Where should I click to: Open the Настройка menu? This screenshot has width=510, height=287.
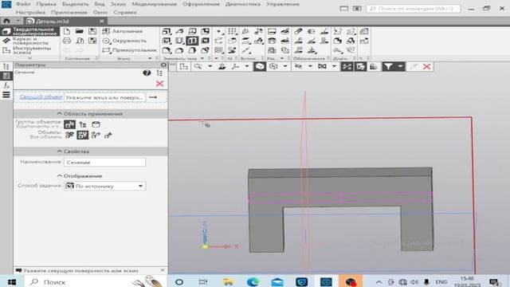[x=30, y=13]
